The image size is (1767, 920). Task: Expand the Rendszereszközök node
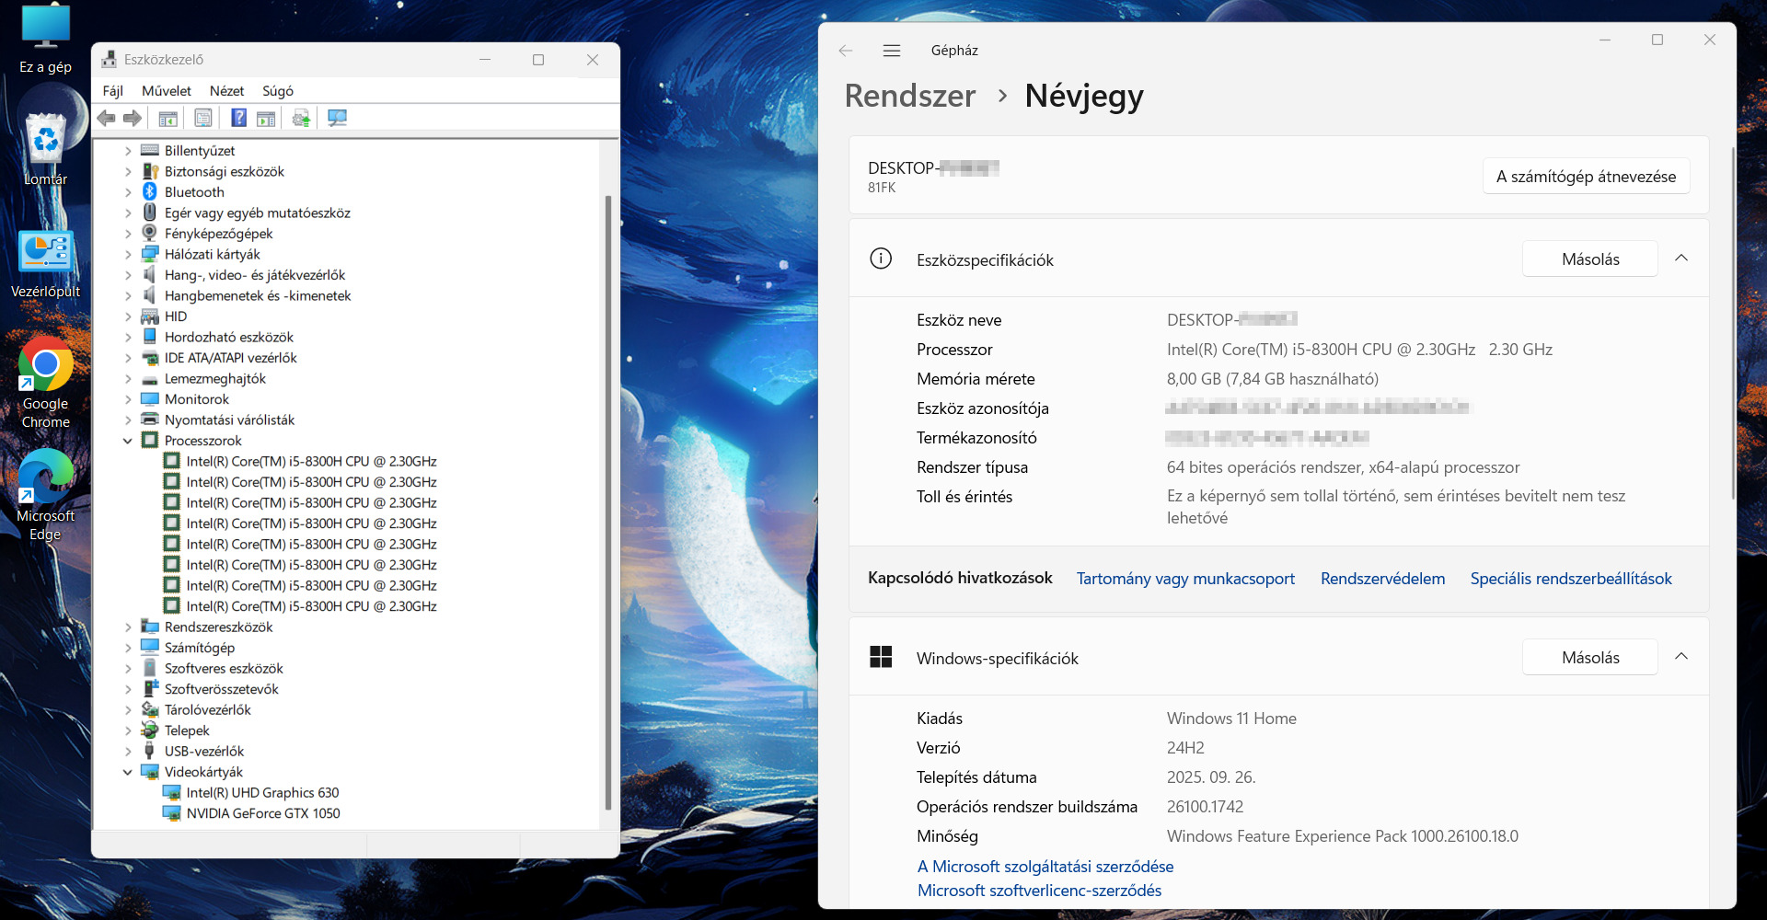point(128,627)
